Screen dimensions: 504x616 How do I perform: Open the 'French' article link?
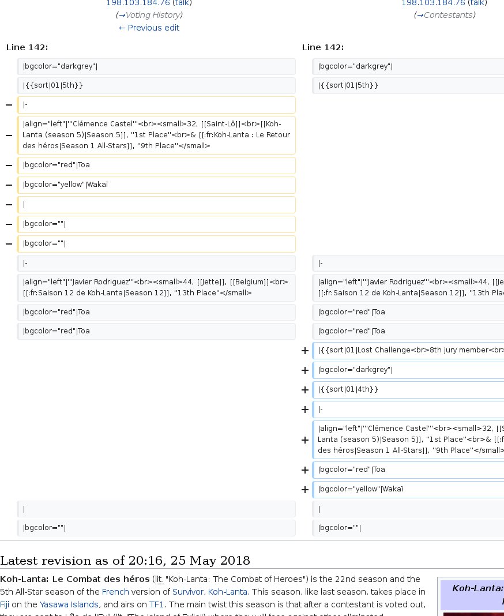(115, 592)
